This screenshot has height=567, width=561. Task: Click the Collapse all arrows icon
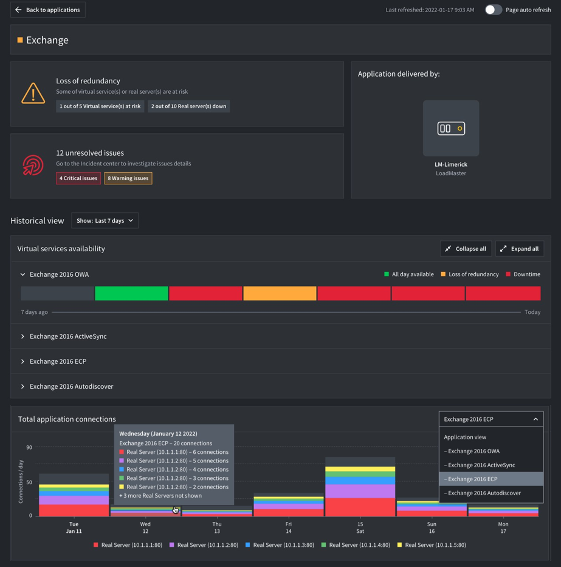tap(448, 249)
